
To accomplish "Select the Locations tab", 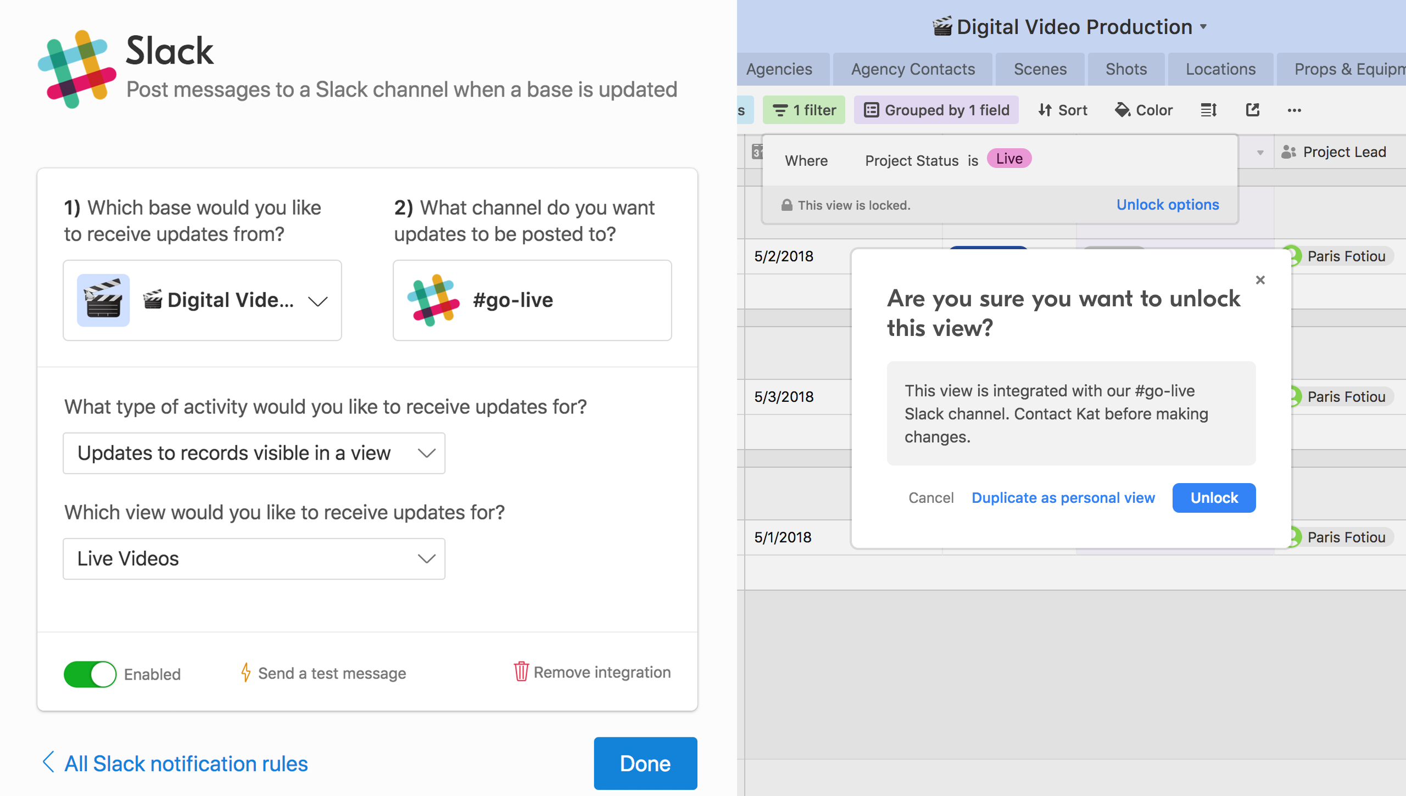I will click(1220, 69).
